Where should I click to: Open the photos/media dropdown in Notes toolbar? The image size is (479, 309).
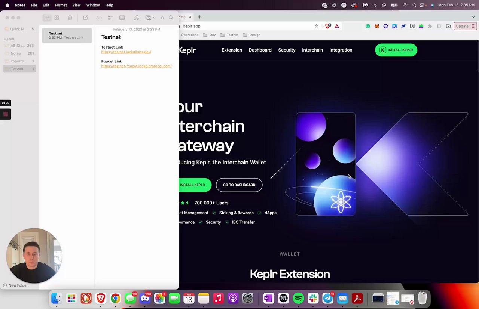[x=150, y=18]
